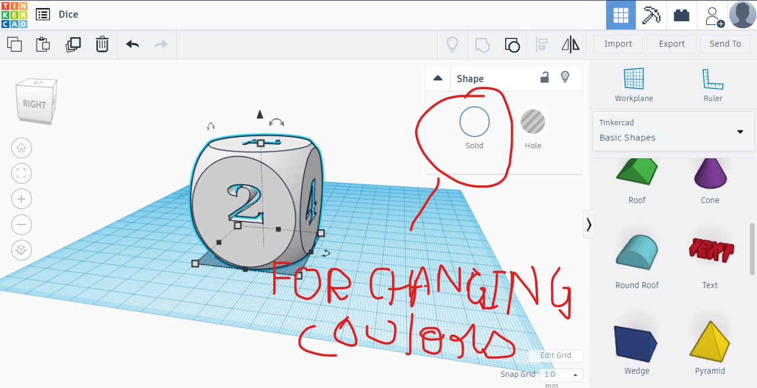The image size is (757, 388).
Task: Set the shape to Hole
Action: tap(532, 121)
